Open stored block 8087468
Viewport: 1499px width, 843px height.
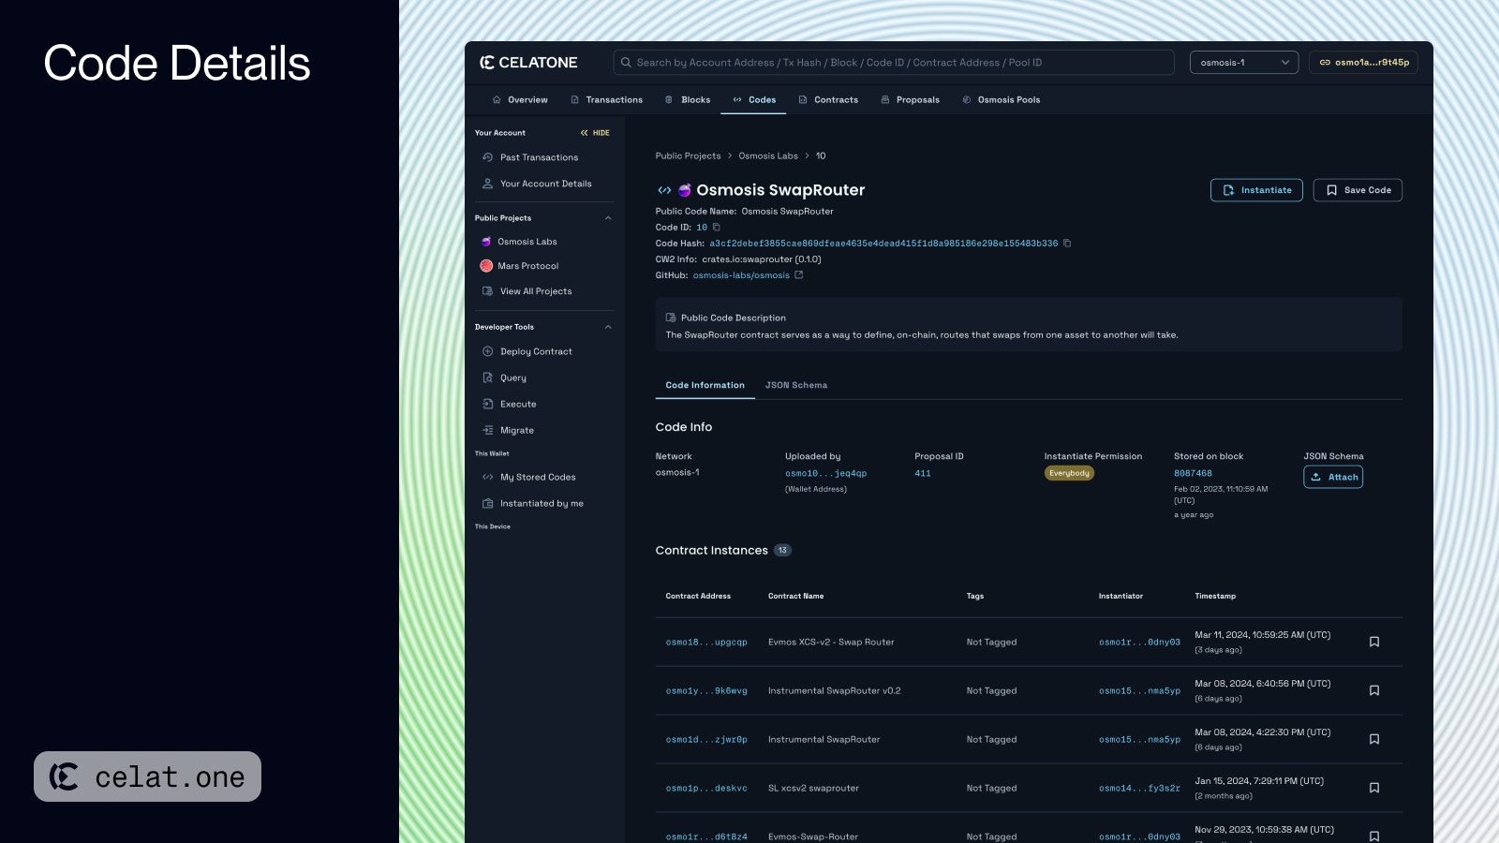tap(1193, 474)
